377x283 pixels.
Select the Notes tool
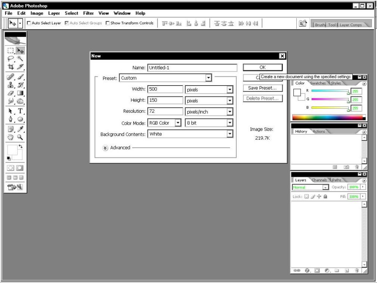click(10, 129)
